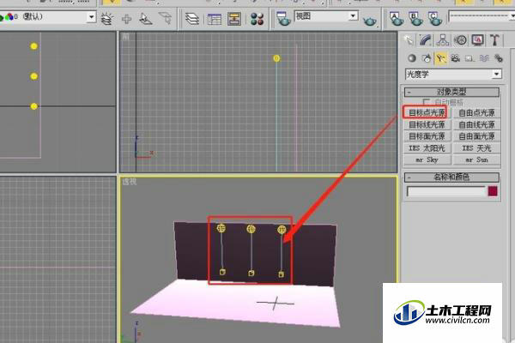Image resolution: width=515 pixels, height=343 pixels.
Task: Click the IES 太阳光 button
Action: (x=427, y=148)
